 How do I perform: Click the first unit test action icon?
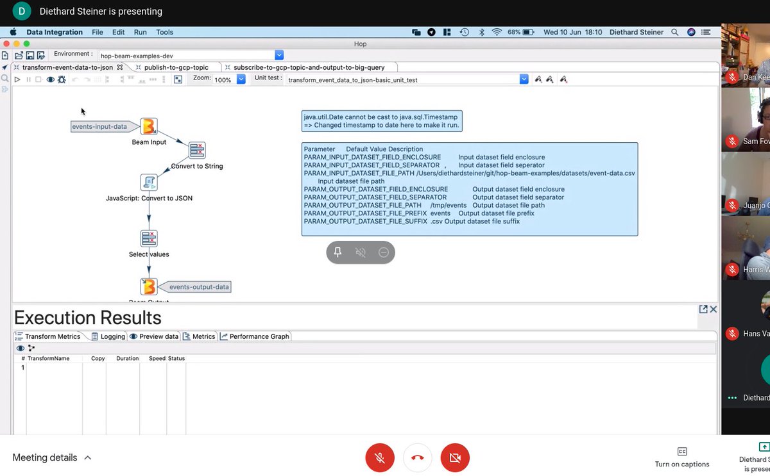(x=538, y=79)
